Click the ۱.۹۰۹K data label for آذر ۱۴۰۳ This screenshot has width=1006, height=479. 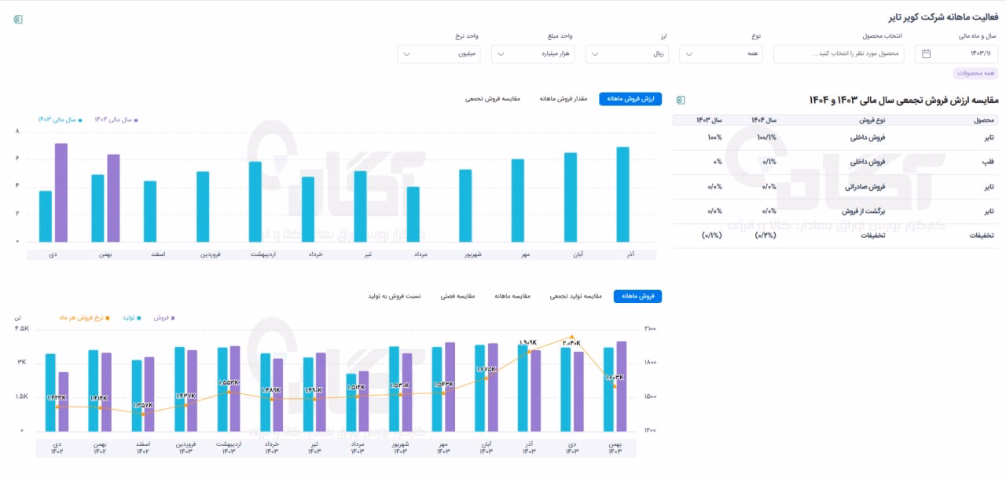pos(527,343)
